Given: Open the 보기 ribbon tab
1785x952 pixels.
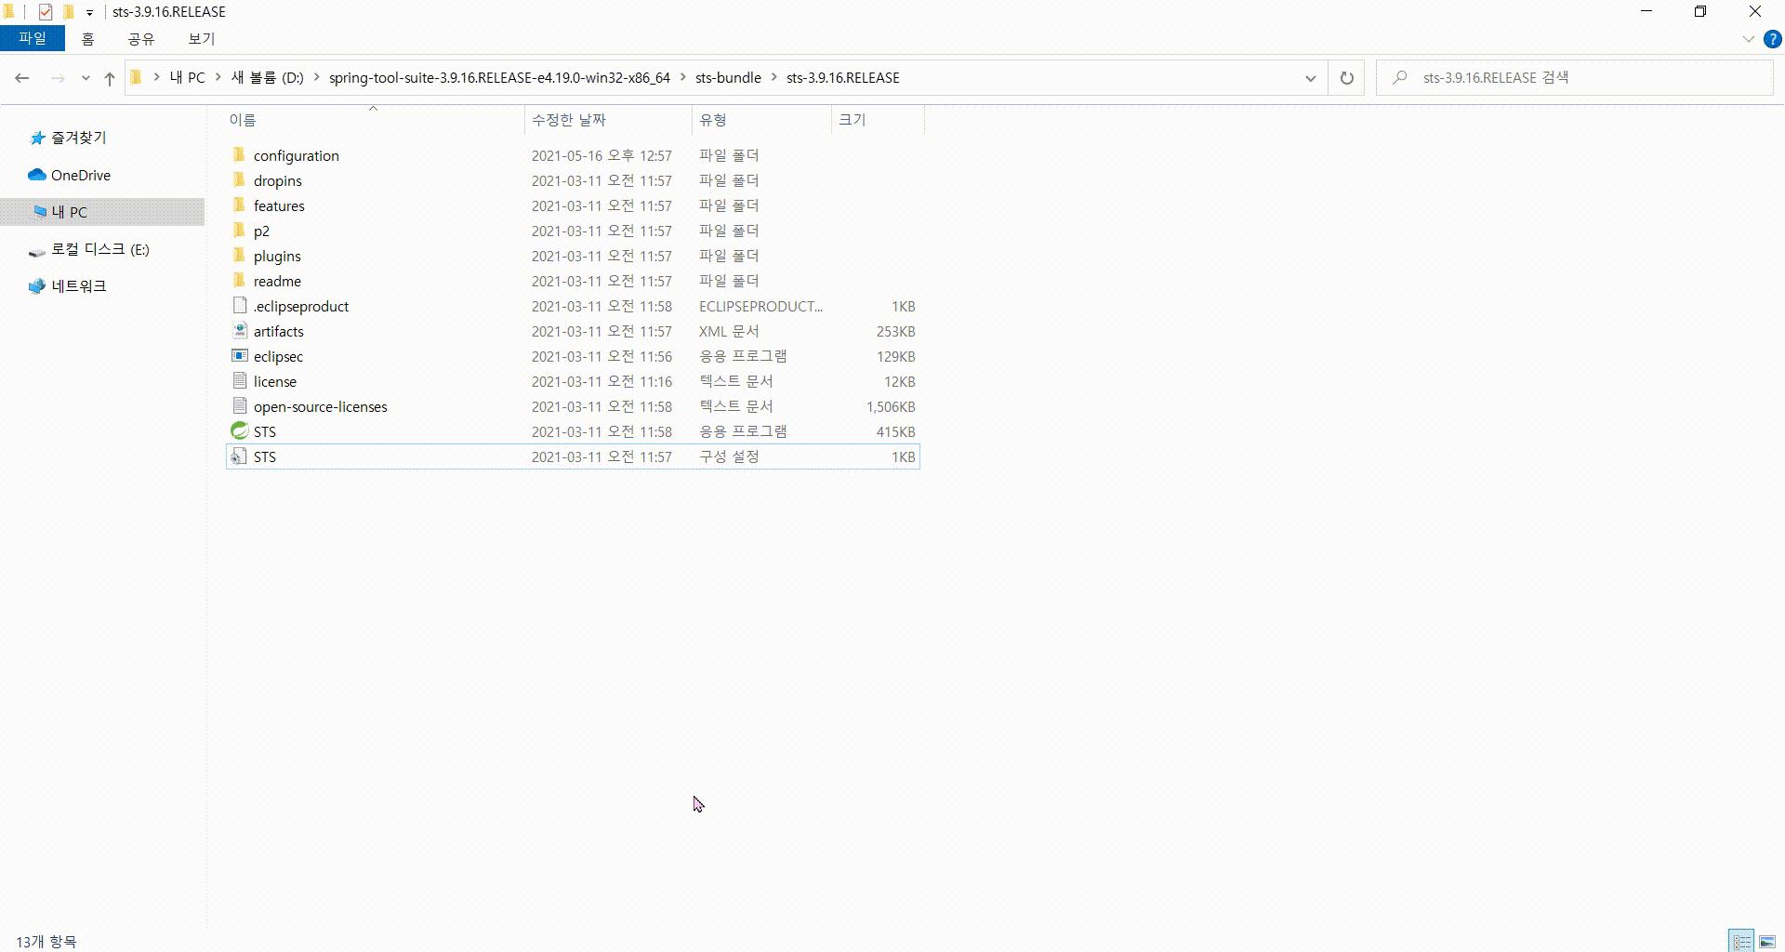Looking at the screenshot, I should coord(202,38).
